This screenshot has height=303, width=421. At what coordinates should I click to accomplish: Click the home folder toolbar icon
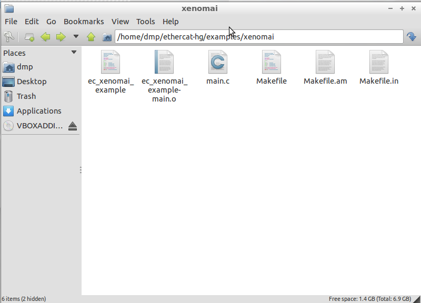pyautogui.click(x=107, y=37)
